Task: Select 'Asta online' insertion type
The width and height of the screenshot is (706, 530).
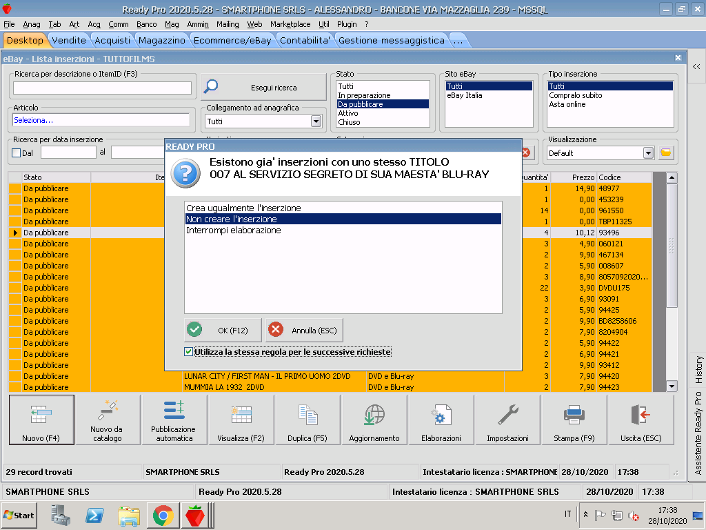Action: tap(610, 104)
